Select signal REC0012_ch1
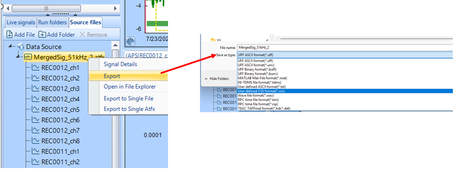 [61, 68]
